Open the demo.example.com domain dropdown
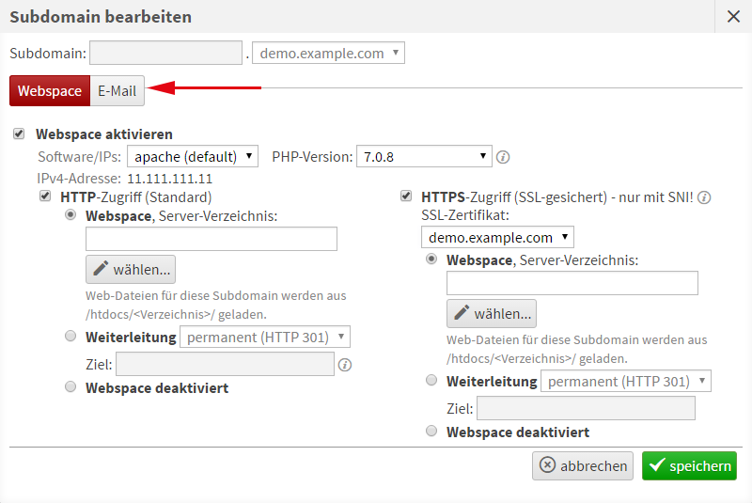The height and width of the screenshot is (503, 752). click(328, 53)
